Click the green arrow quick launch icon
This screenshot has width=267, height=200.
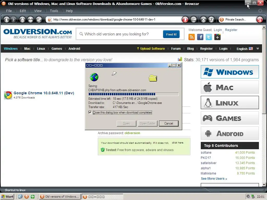tap(33, 197)
